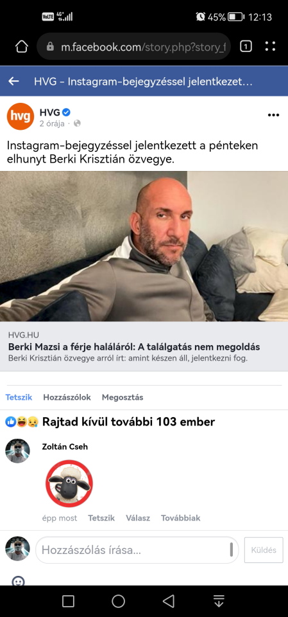The height and width of the screenshot is (617, 288).
Task: Open the HVG page profile logo
Action: (21, 116)
